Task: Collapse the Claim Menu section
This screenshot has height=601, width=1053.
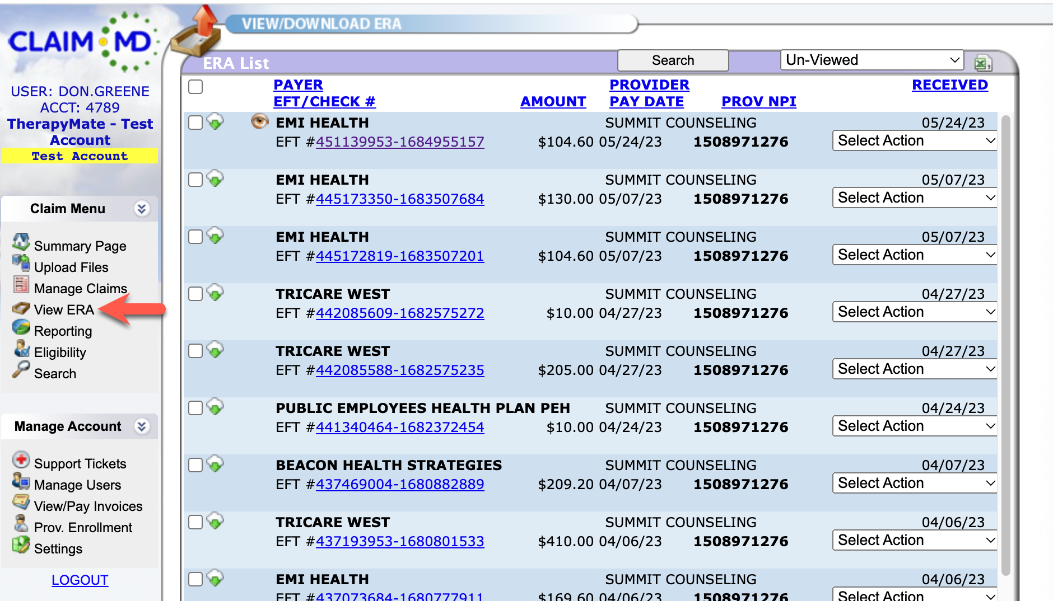Action: tap(142, 209)
